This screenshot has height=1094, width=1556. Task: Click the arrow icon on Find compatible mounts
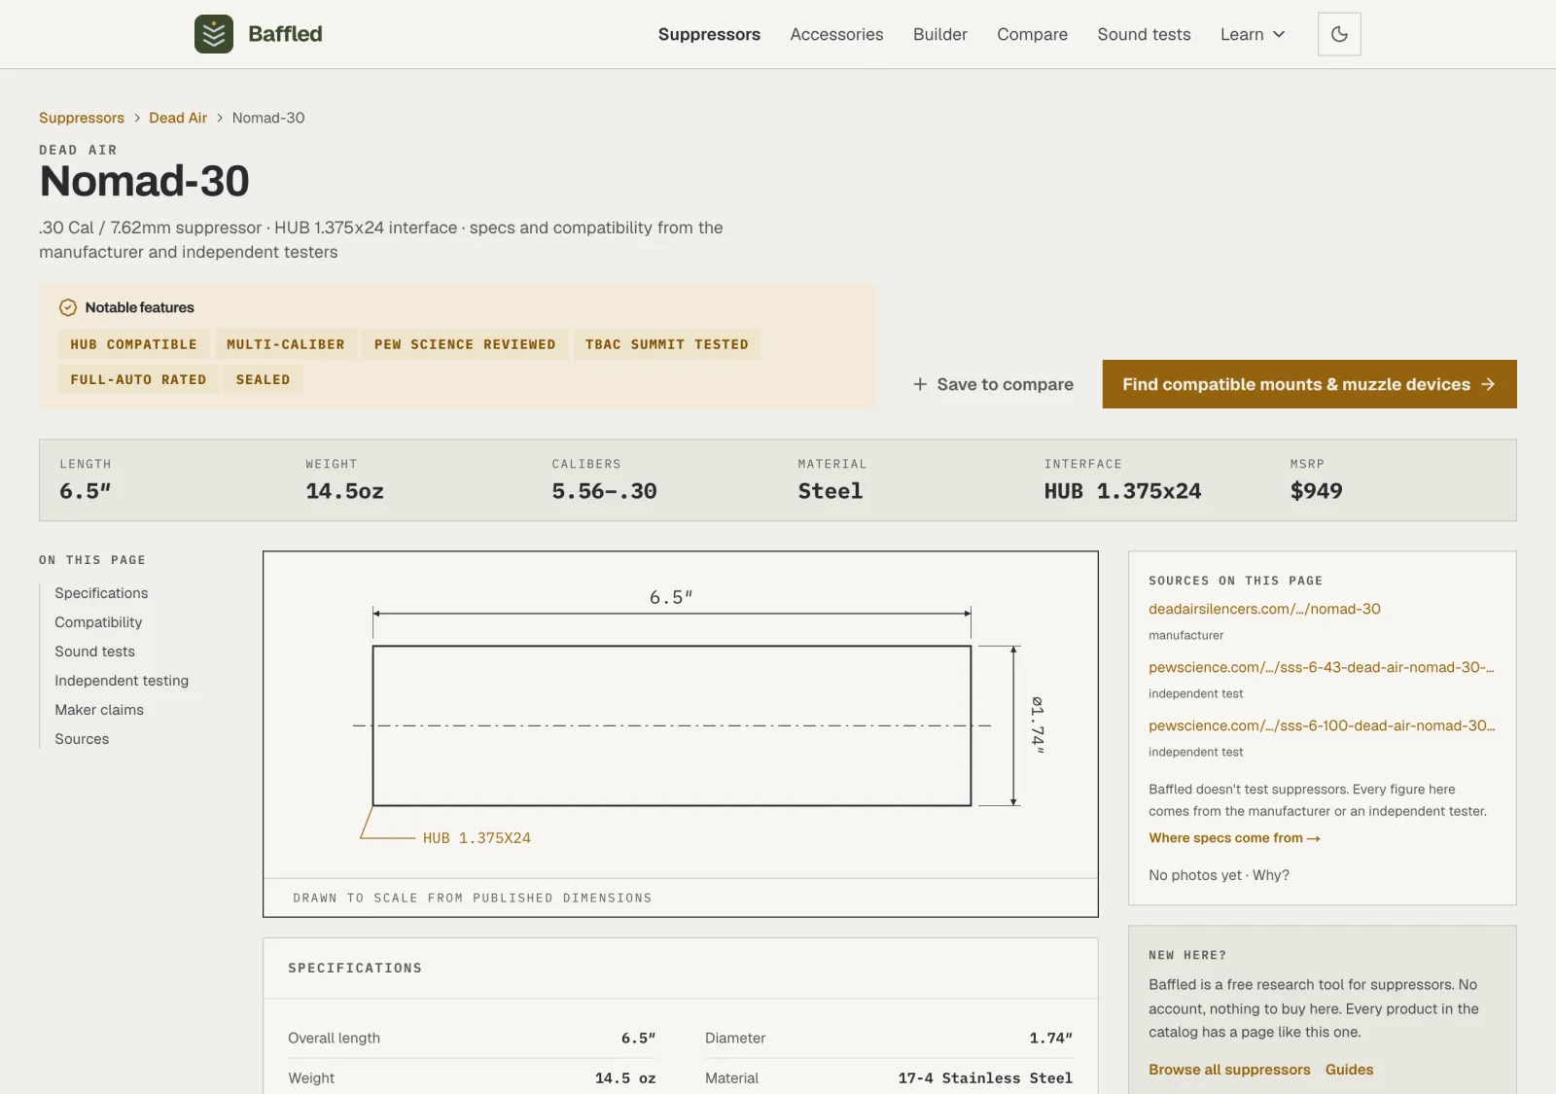[1488, 384]
